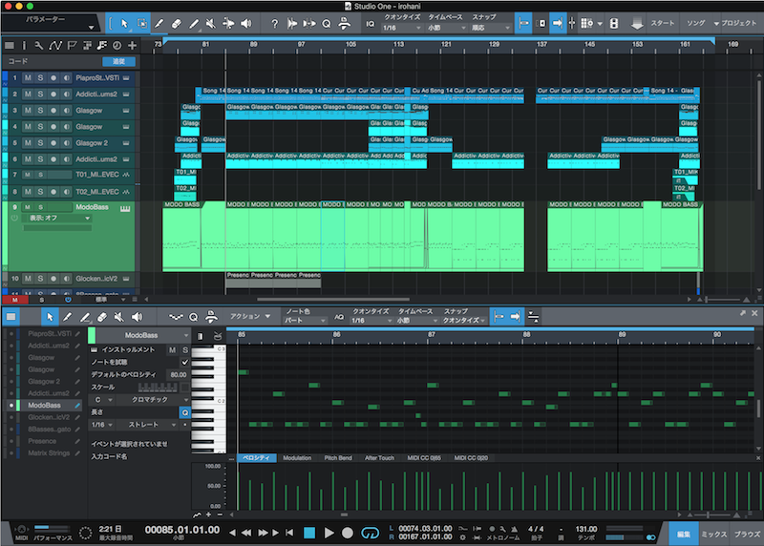
Task: Click the Quantize Q icon in top toolbar
Action: pyautogui.click(x=327, y=23)
